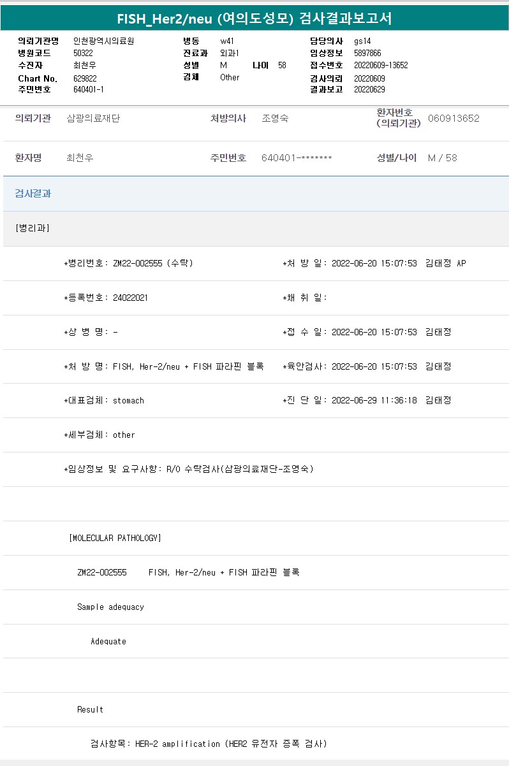Select the 담당의사 value gs14

coord(362,41)
